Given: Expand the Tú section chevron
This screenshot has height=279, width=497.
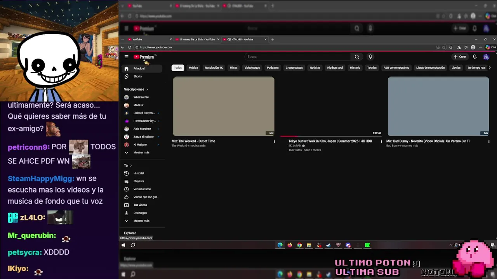Looking at the screenshot, I should click(x=131, y=165).
